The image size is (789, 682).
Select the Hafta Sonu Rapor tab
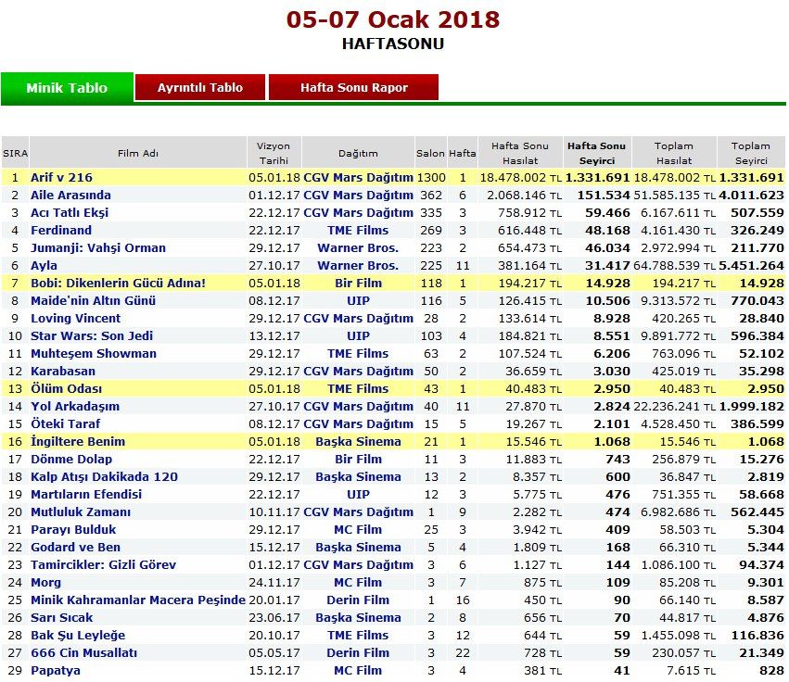point(353,88)
